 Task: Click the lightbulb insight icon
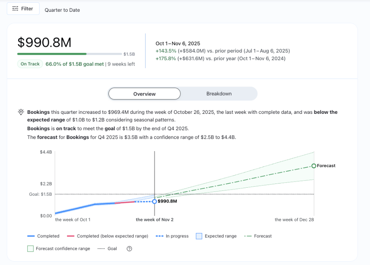tap(21, 112)
